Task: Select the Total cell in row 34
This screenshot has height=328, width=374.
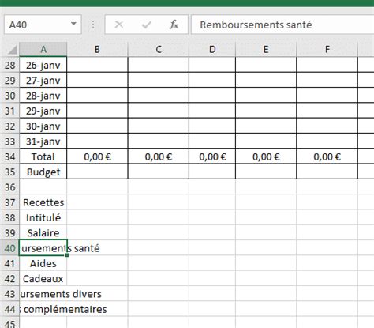Action: point(43,156)
